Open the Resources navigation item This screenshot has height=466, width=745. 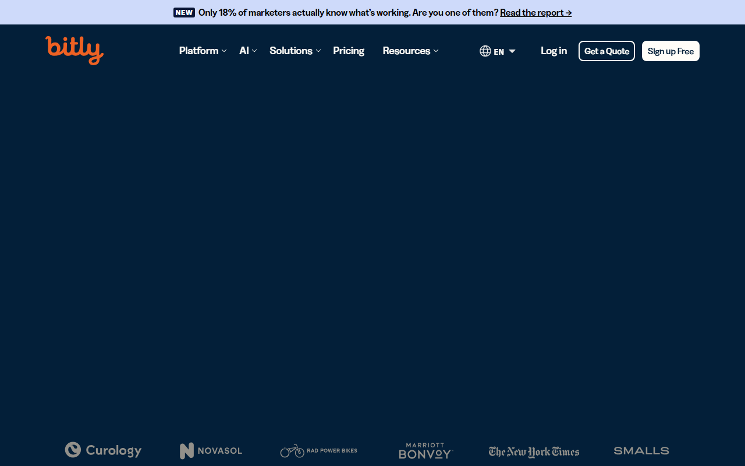[x=406, y=51]
